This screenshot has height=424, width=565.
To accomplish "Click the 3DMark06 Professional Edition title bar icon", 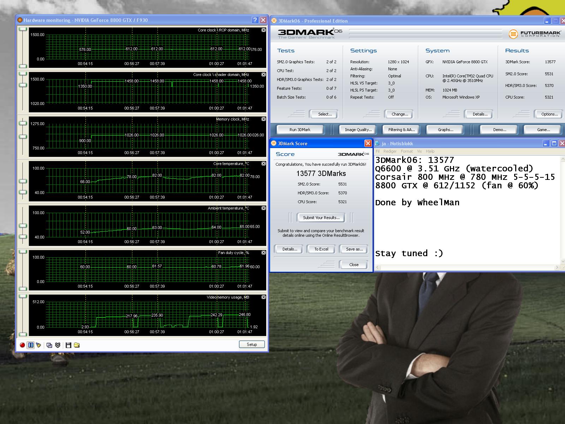I will 274,21.
